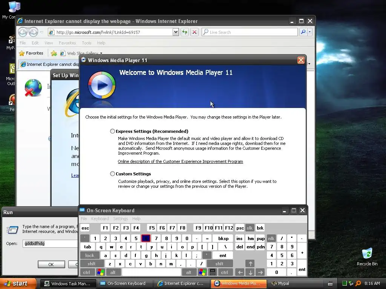Open Settings menu in On-Screen Keyboard

pyautogui.click(x=120, y=219)
